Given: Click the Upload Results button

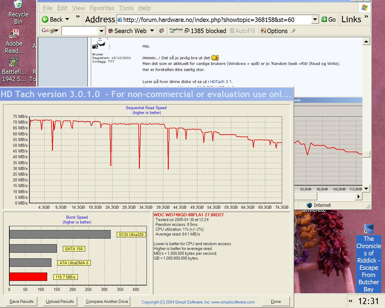Looking at the screenshot, I should pos(60,301).
